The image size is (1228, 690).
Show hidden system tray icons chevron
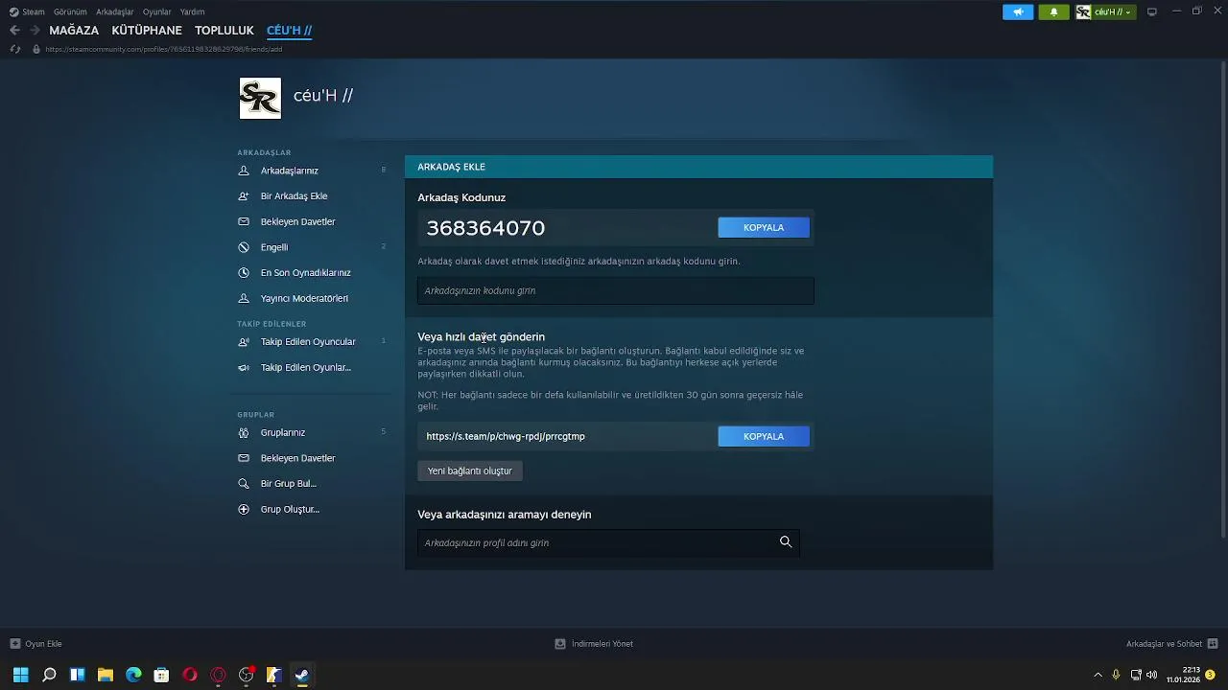point(1098,675)
